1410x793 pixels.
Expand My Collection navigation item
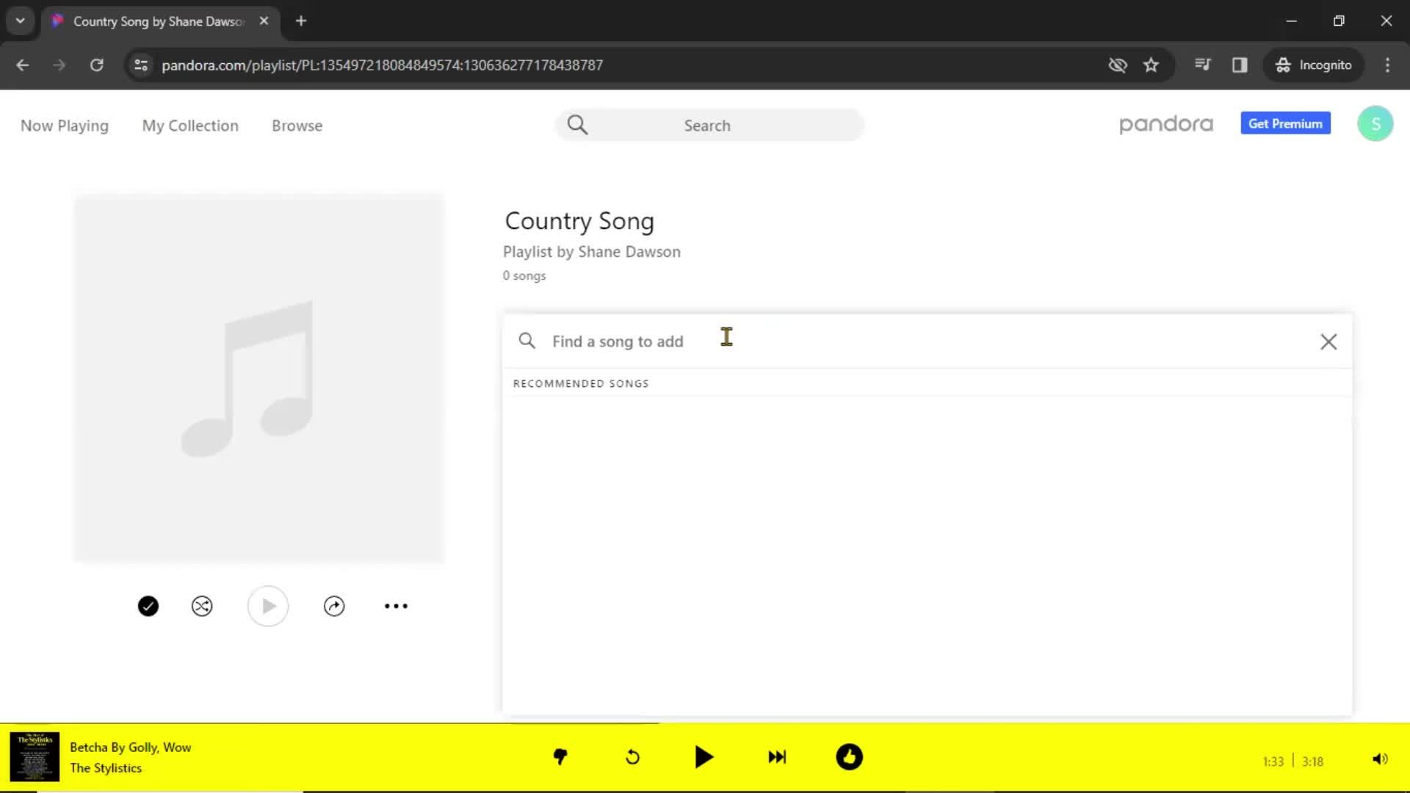tap(189, 125)
